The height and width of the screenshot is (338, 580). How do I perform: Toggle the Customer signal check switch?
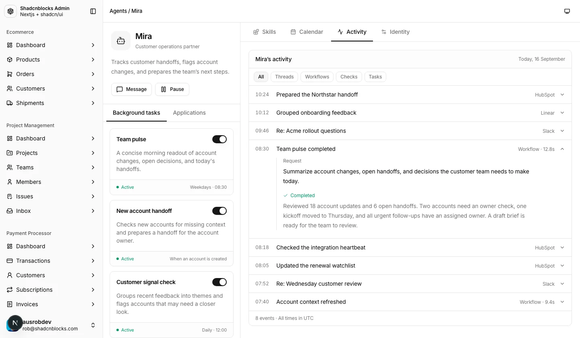[220, 282]
